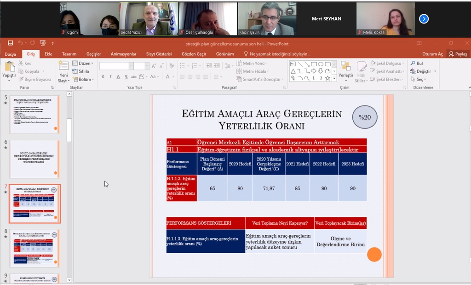Viewport: 471px width, 285px height.
Task: Switch to the Slayt Gösterisi tab
Action: (x=159, y=54)
